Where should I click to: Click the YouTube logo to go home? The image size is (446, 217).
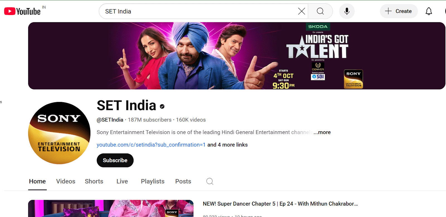click(x=22, y=11)
